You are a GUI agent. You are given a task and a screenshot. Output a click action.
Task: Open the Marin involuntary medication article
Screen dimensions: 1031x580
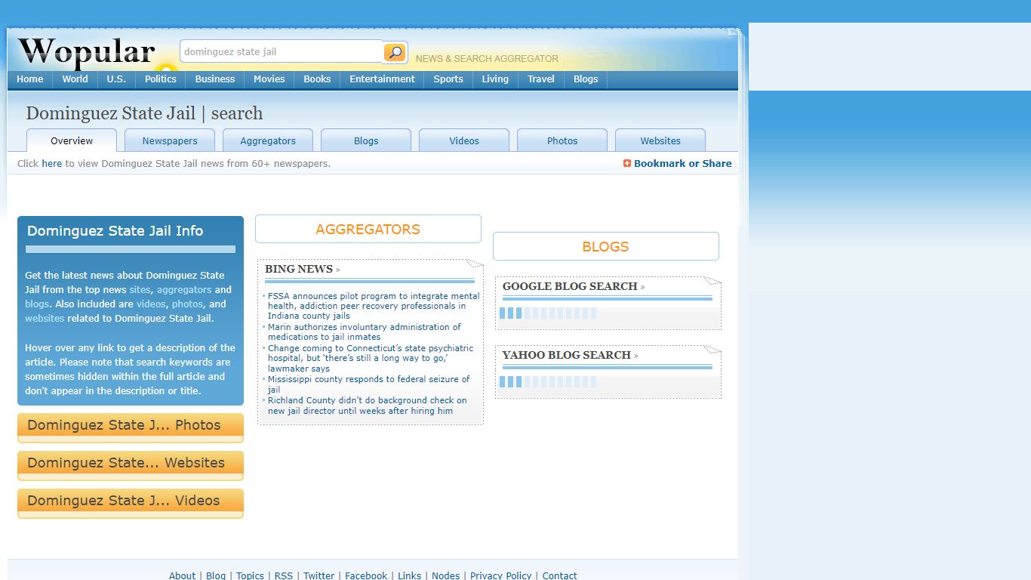click(x=365, y=332)
